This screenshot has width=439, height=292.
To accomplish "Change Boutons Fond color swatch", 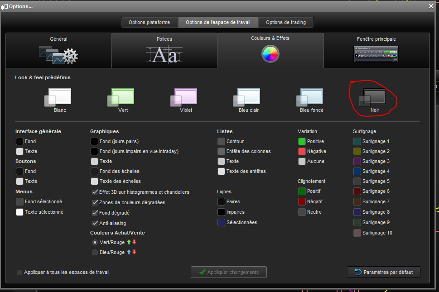I will pos(19,171).
